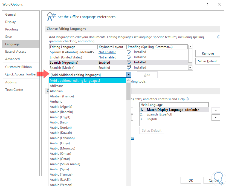The image size is (226, 186).
Task: Open the General options category
Action: pos(21,15)
